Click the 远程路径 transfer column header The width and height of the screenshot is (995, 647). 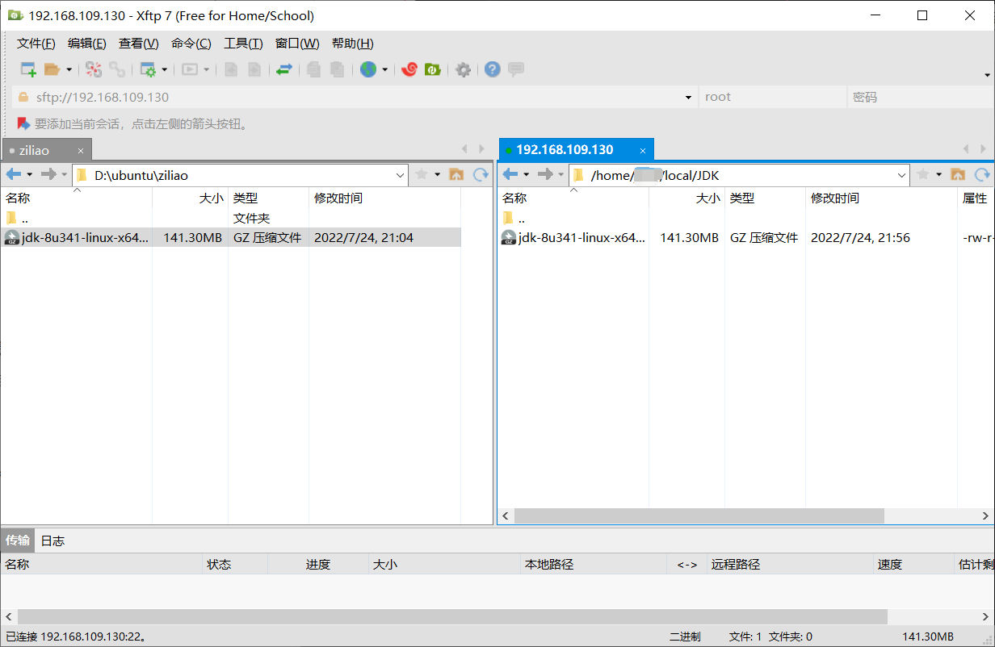[x=791, y=564]
